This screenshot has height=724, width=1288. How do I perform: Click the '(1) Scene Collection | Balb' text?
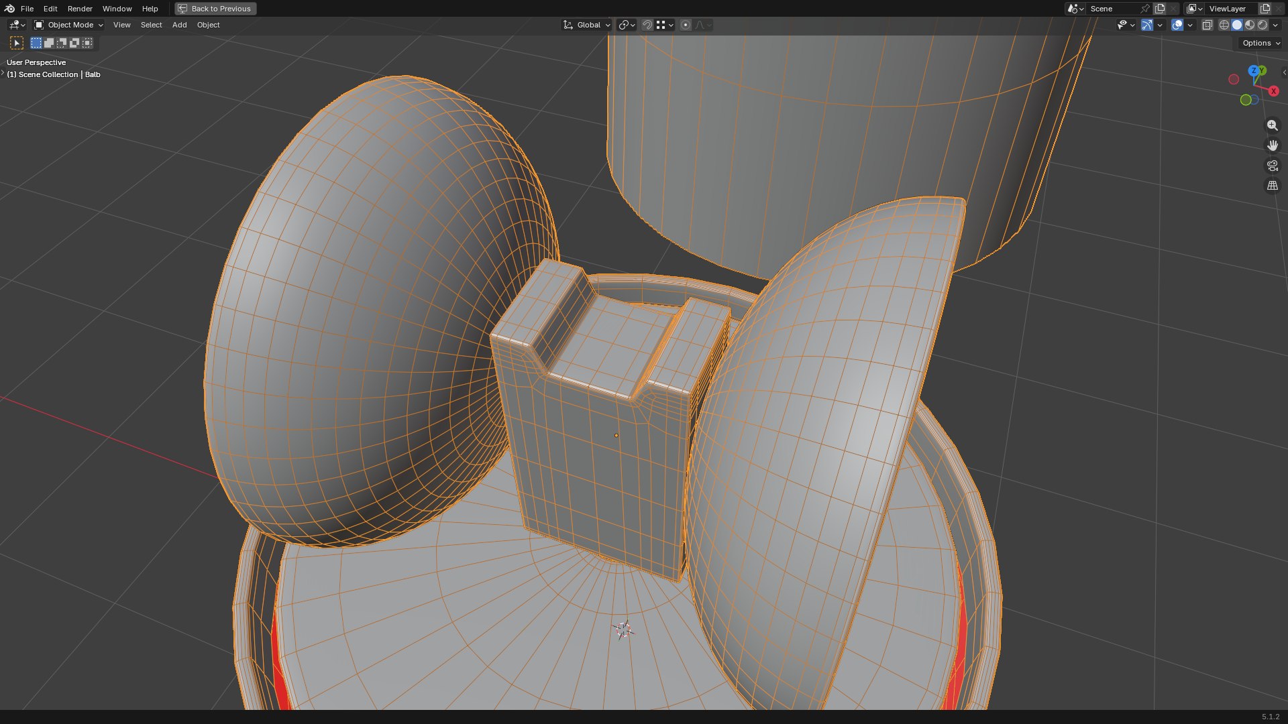coord(54,74)
